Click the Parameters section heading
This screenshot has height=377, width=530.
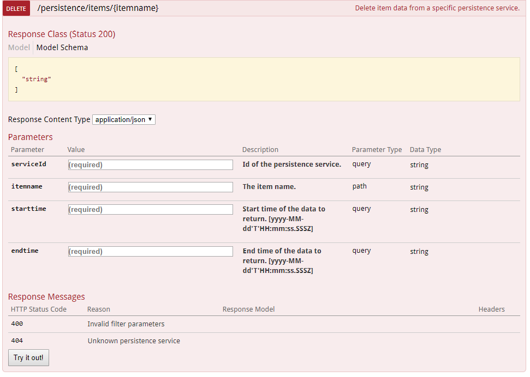30,137
